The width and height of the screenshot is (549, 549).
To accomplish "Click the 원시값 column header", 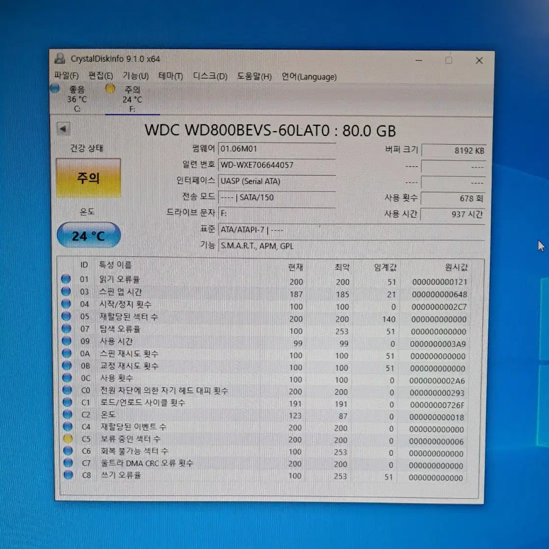I will tap(456, 268).
